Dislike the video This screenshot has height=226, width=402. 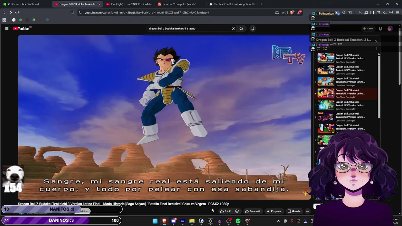tap(237, 211)
